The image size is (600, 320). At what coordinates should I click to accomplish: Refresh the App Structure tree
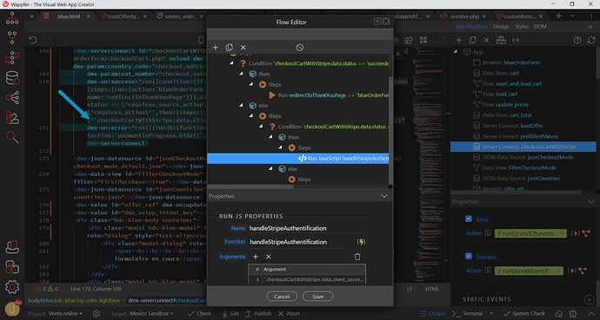point(591,40)
